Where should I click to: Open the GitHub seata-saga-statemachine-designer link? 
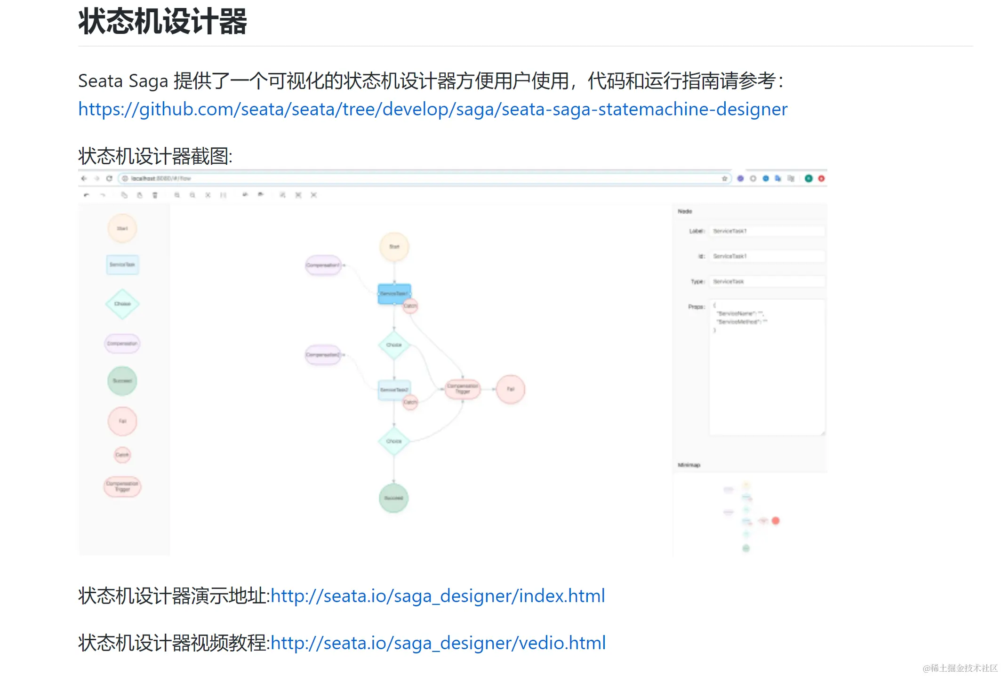[x=432, y=109]
